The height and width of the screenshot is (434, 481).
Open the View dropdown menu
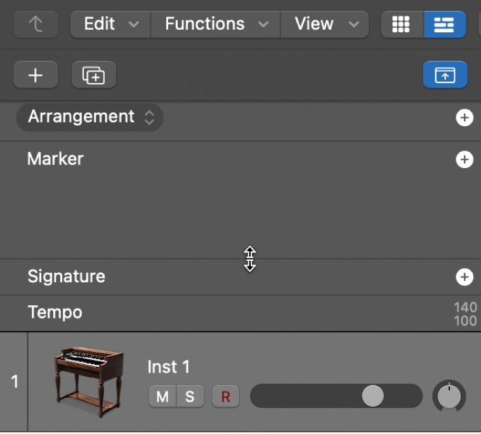coord(324,24)
